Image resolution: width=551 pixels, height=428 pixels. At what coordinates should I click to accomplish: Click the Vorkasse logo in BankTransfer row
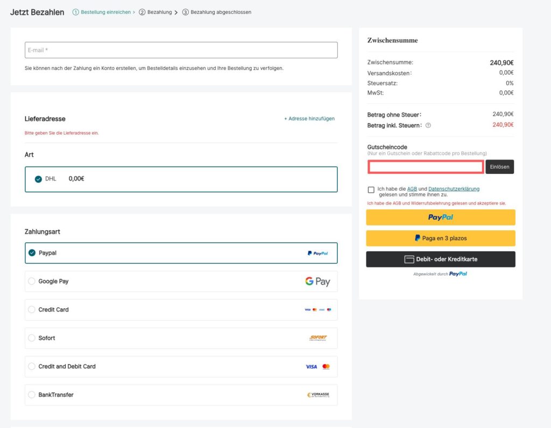click(x=319, y=395)
